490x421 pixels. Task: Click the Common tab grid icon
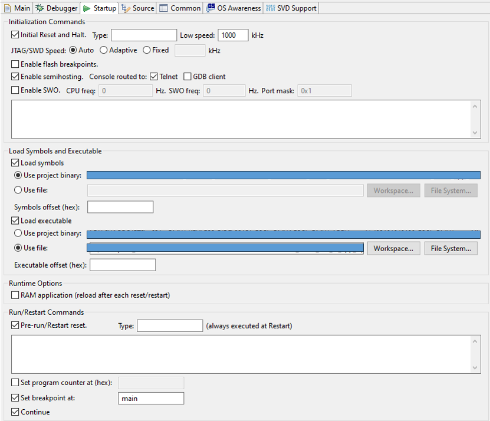pos(163,8)
